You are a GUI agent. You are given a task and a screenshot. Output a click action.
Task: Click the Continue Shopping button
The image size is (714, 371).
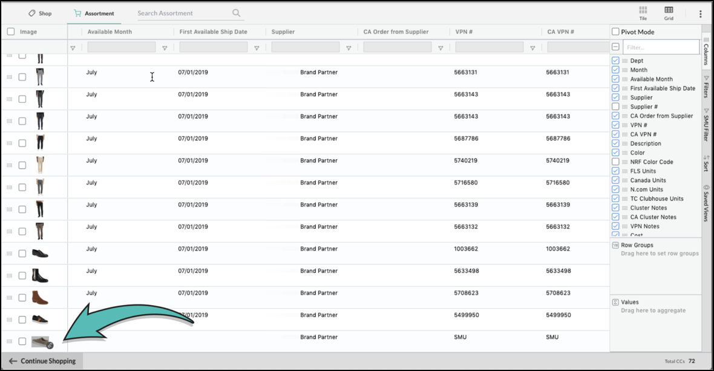tap(42, 361)
